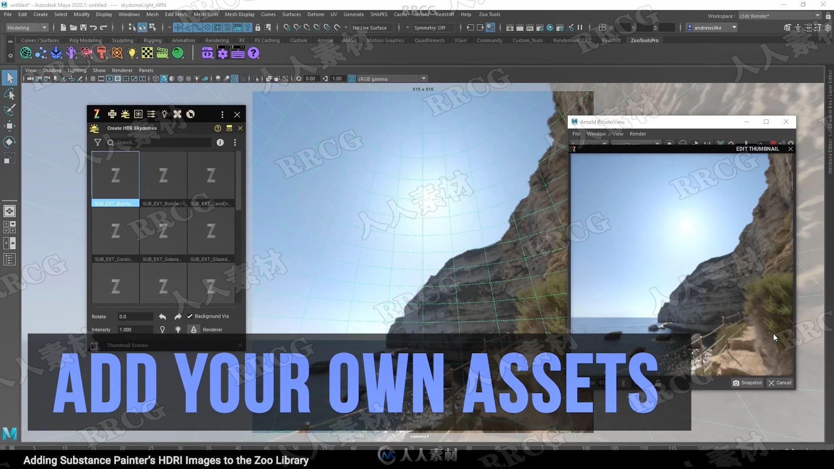Image resolution: width=834 pixels, height=469 pixels.
Task: Click the purple keyboard hotkeys shelf icon
Action: 238,53
